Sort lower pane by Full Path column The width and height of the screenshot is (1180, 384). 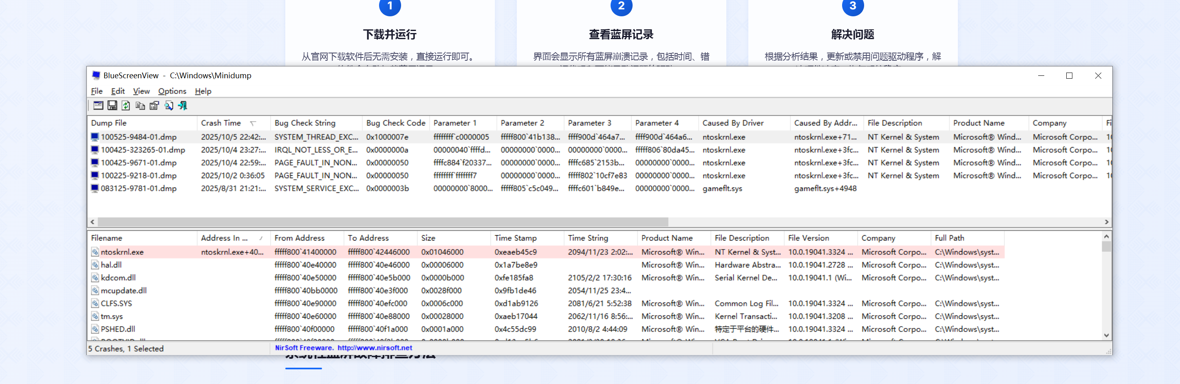968,238
